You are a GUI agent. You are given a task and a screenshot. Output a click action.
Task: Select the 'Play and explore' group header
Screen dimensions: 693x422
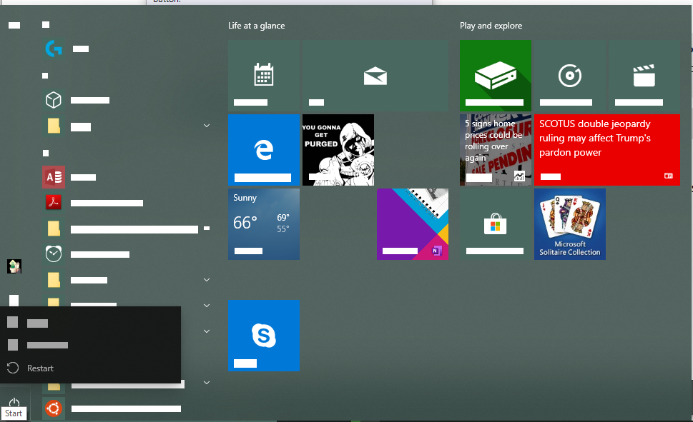(491, 26)
